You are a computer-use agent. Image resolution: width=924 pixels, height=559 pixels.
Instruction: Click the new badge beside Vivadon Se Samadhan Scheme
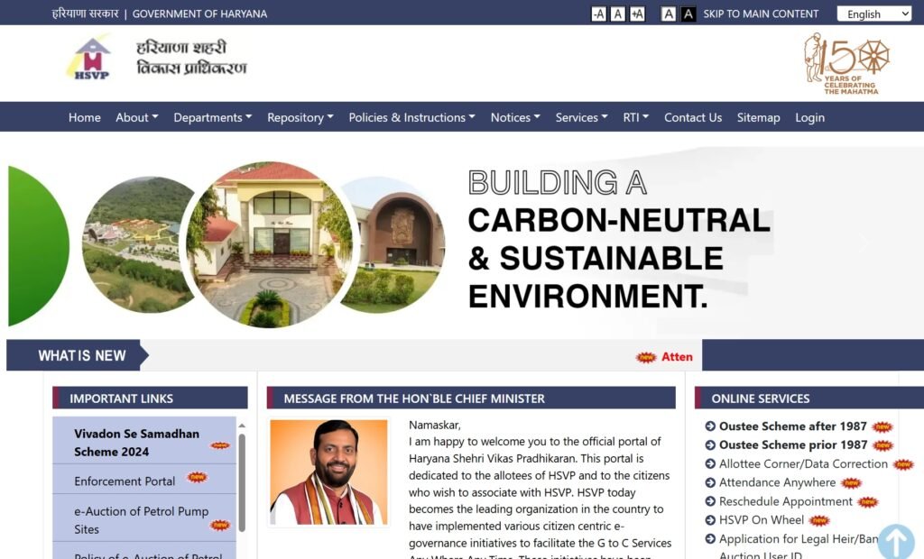220,445
